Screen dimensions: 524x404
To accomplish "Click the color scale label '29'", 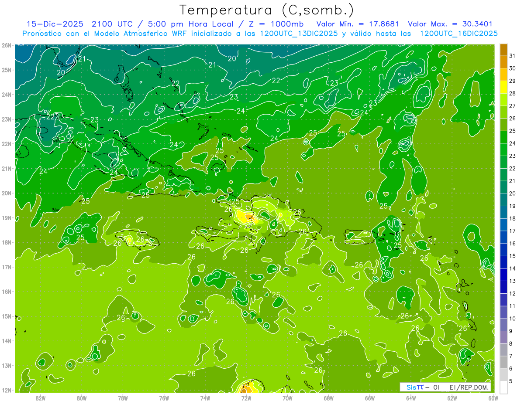I will pos(513,81).
